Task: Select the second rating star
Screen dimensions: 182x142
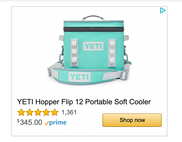Action: tap(29, 113)
